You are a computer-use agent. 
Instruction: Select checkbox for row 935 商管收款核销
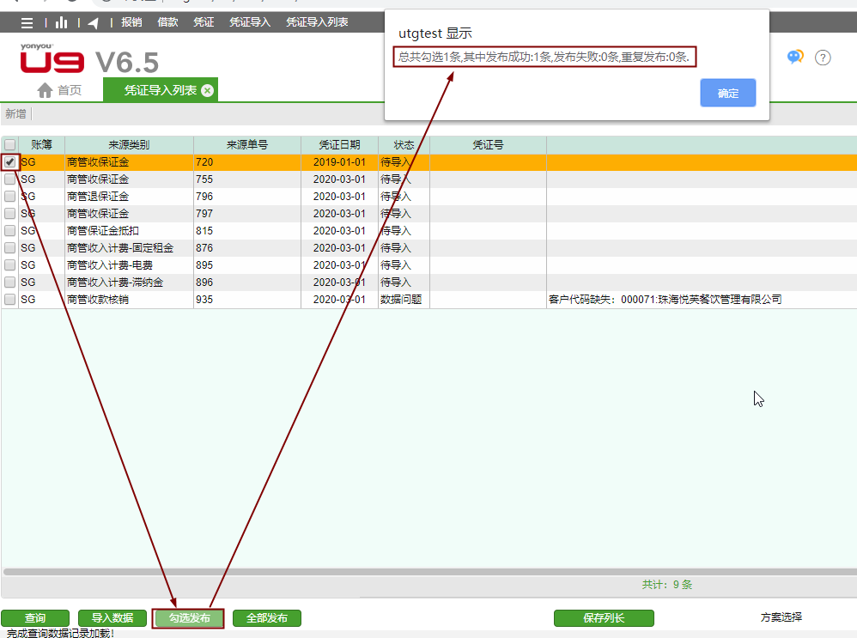tap(9, 300)
